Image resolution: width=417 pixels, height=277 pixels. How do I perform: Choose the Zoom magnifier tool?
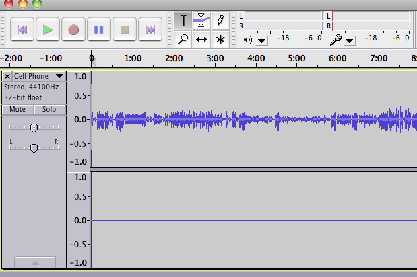click(x=183, y=40)
